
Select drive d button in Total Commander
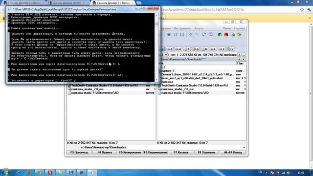[x=170, y=49]
